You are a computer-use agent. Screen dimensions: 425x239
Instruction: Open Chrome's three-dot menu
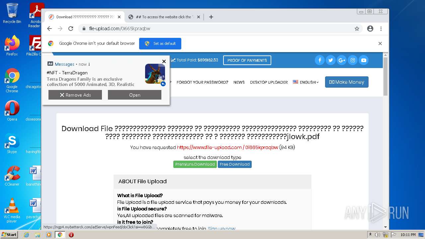coord(381,29)
